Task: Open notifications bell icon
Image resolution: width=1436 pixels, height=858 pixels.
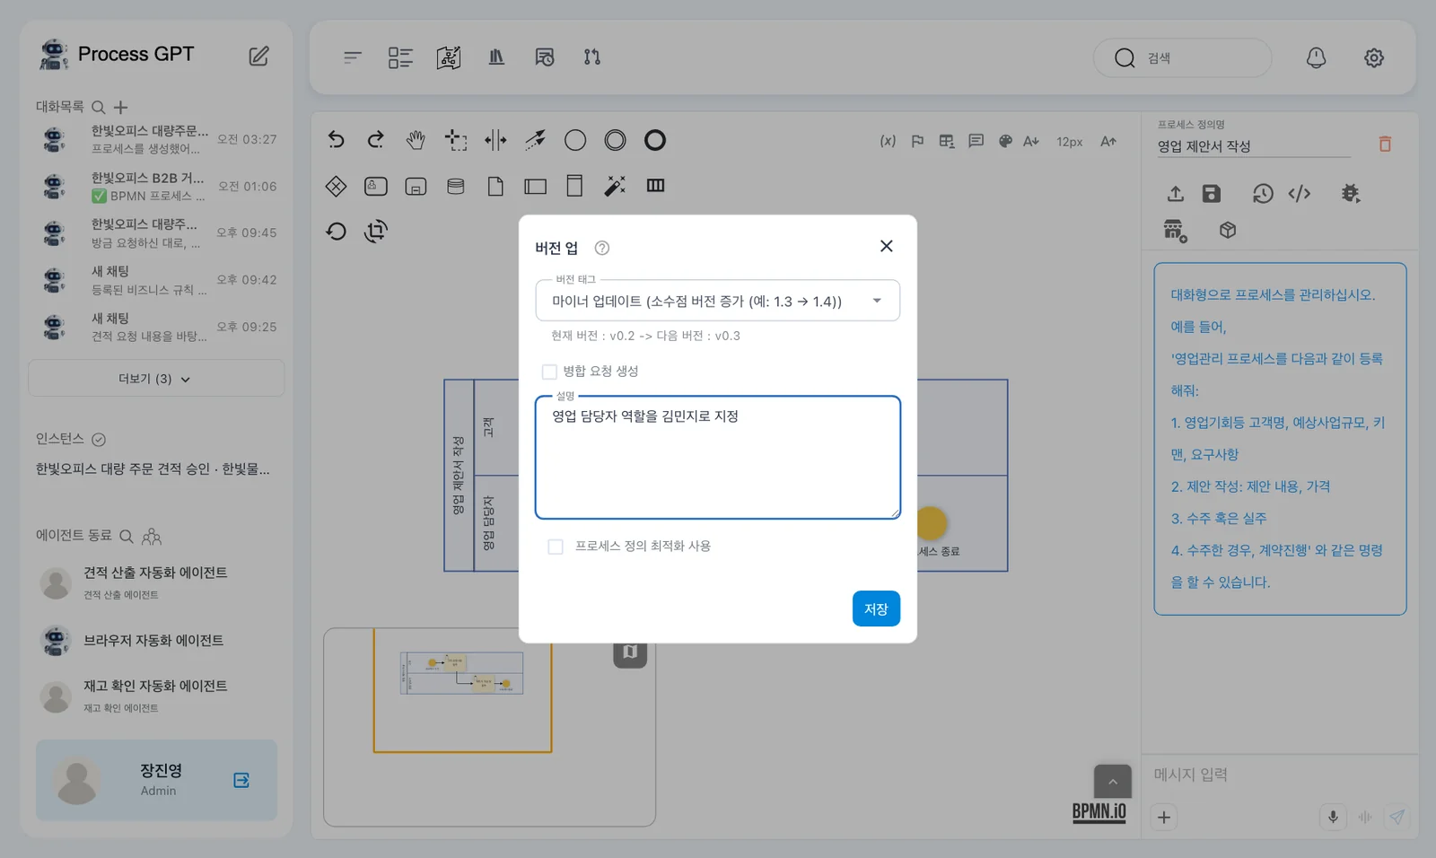Action: (x=1316, y=57)
